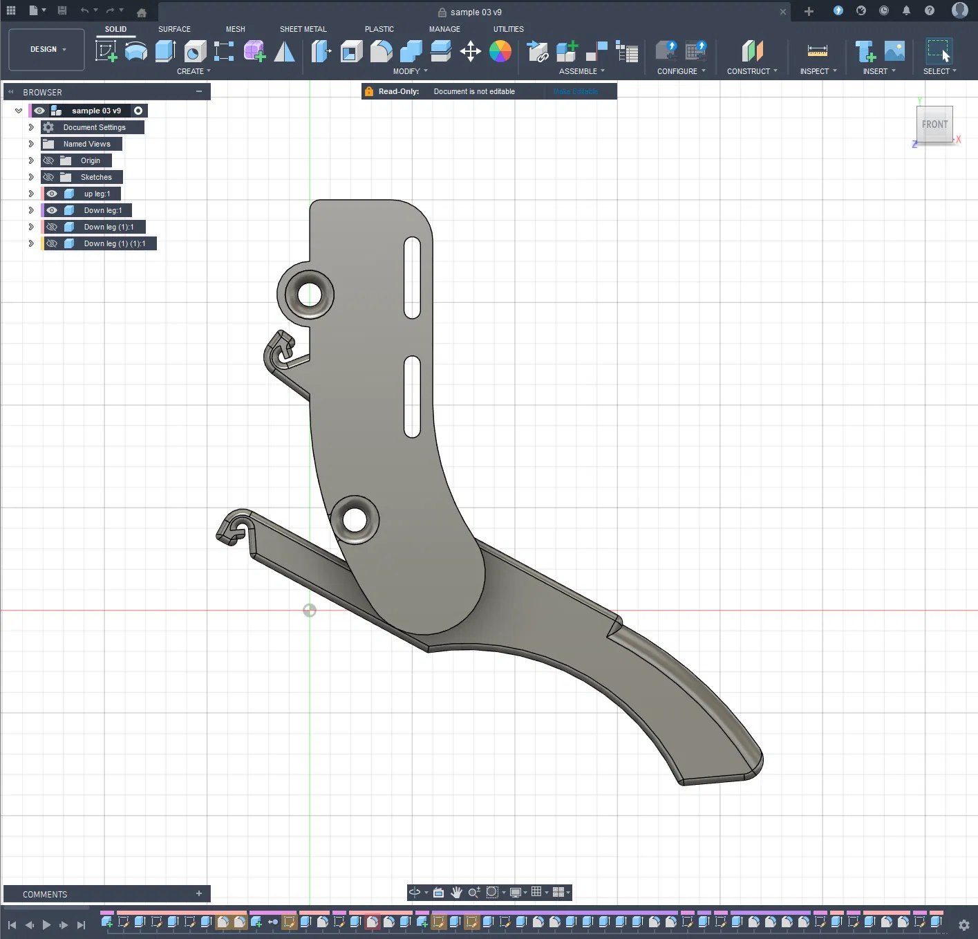Show the Sketches folder

point(48,177)
